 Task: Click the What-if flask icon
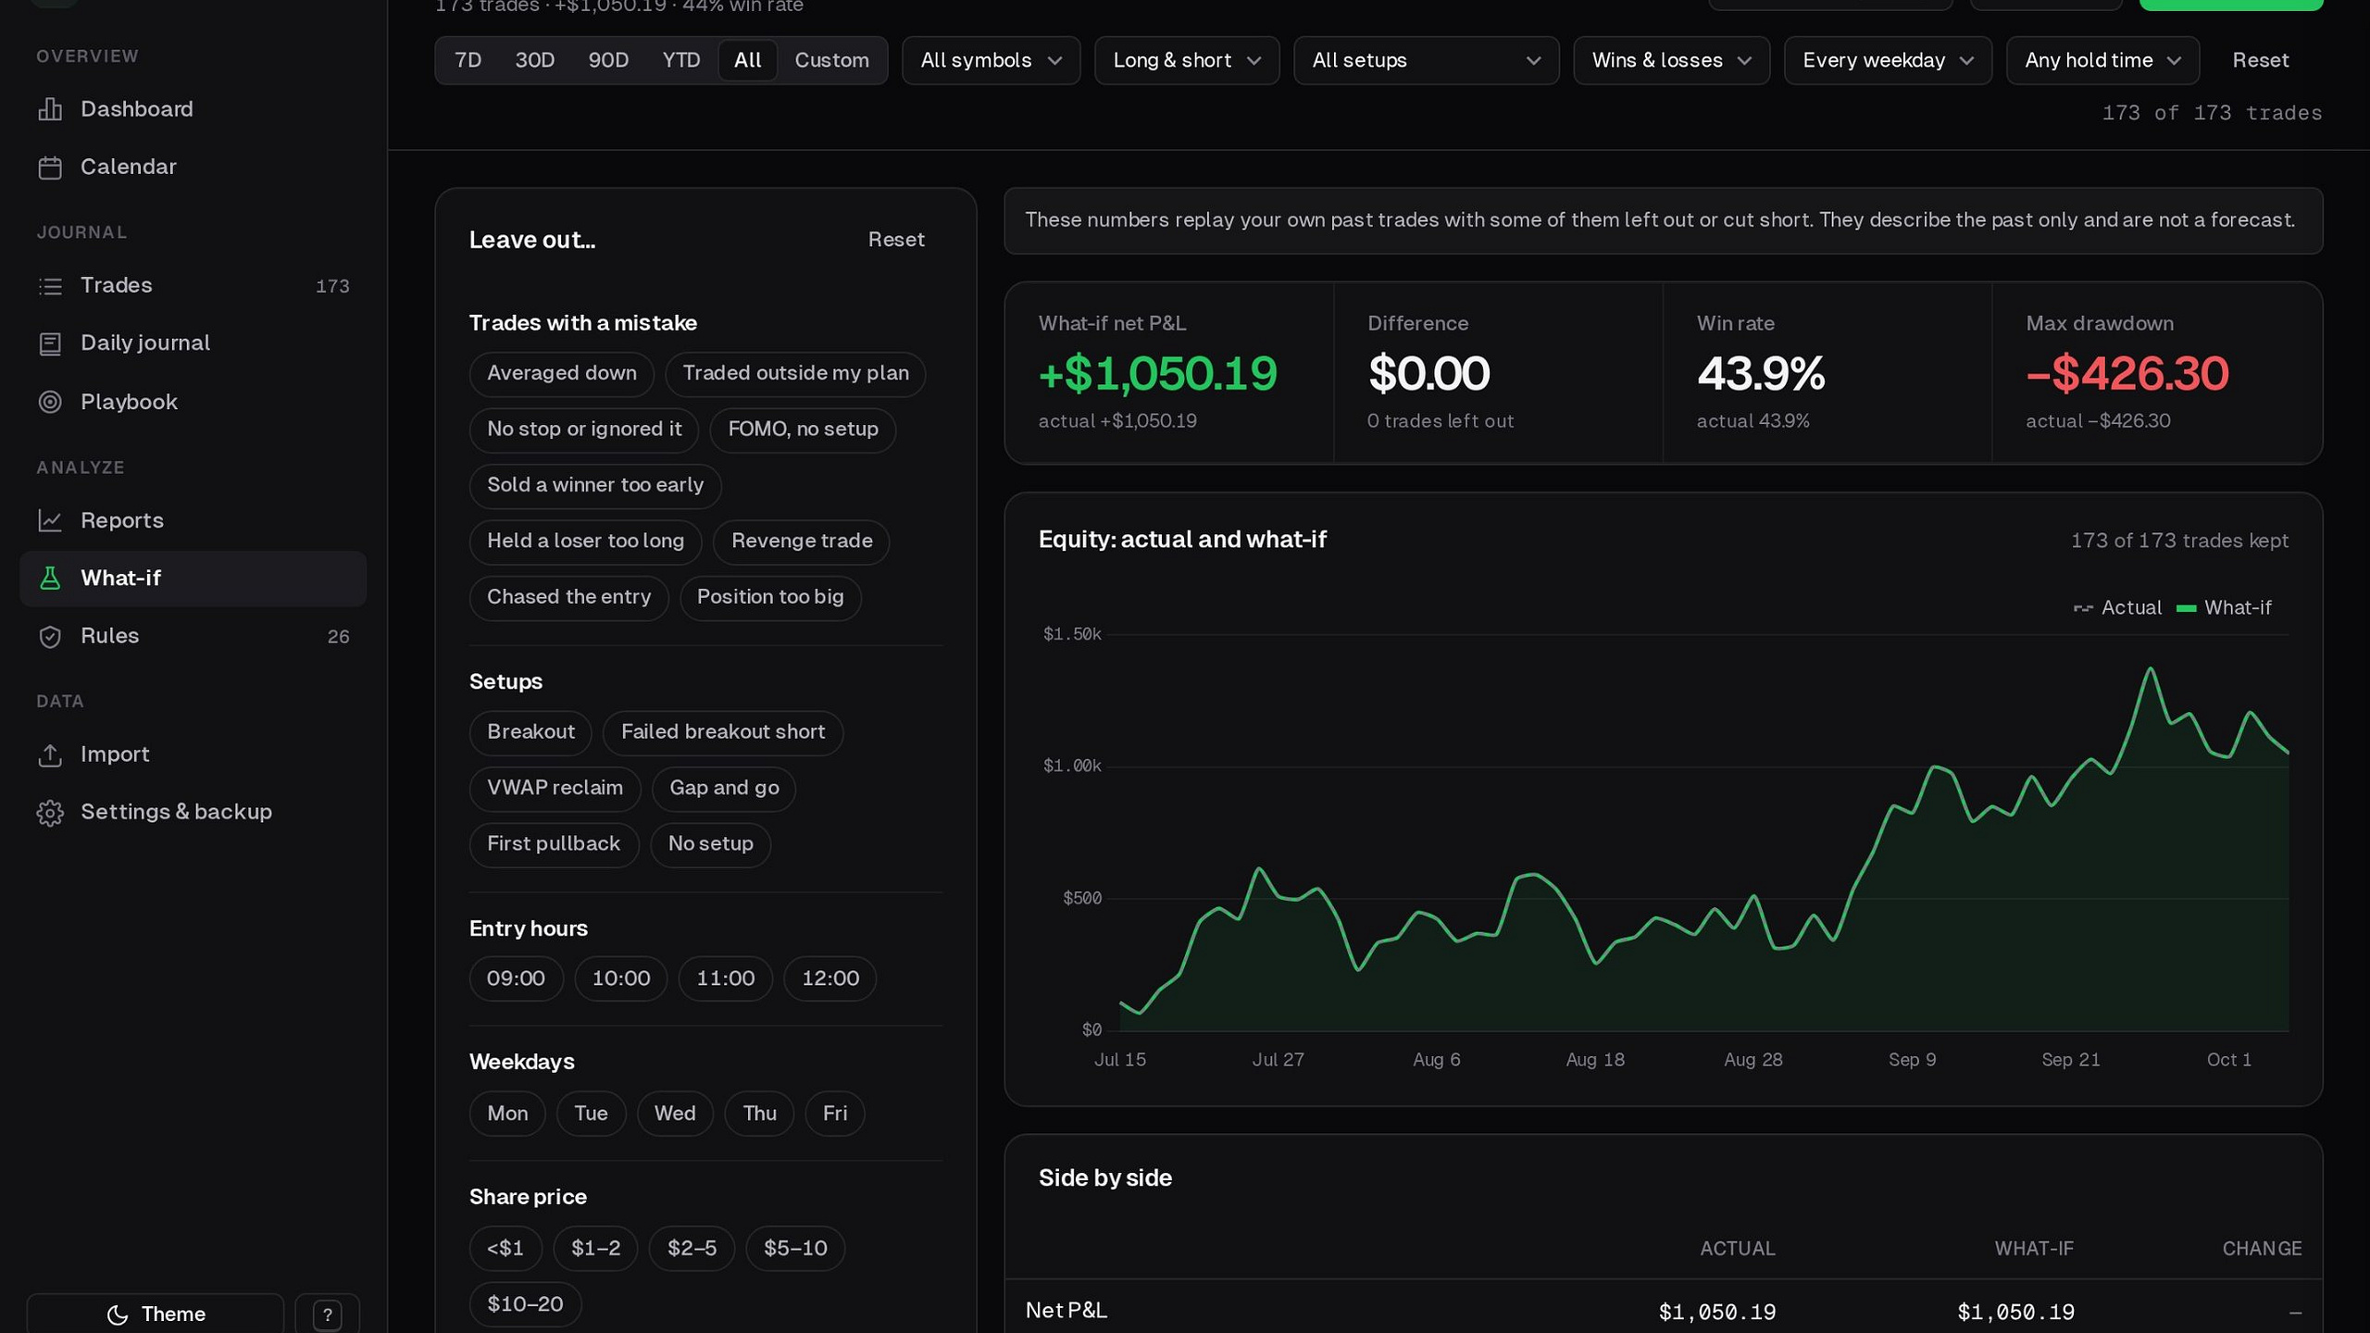tap(50, 579)
